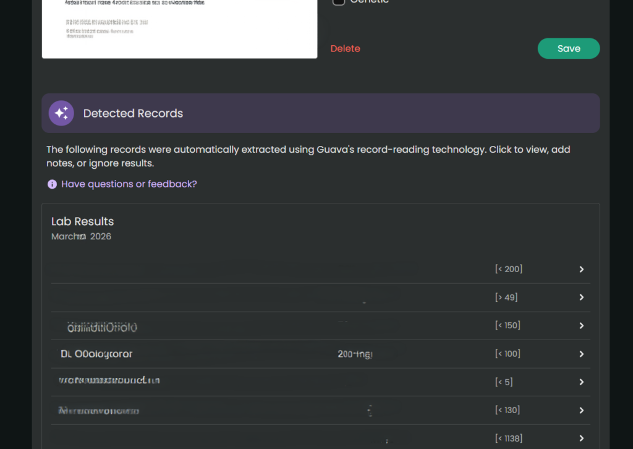This screenshot has width=633, height=449.
Task: Expand the lab result row with [> 49]
Action: click(321, 297)
